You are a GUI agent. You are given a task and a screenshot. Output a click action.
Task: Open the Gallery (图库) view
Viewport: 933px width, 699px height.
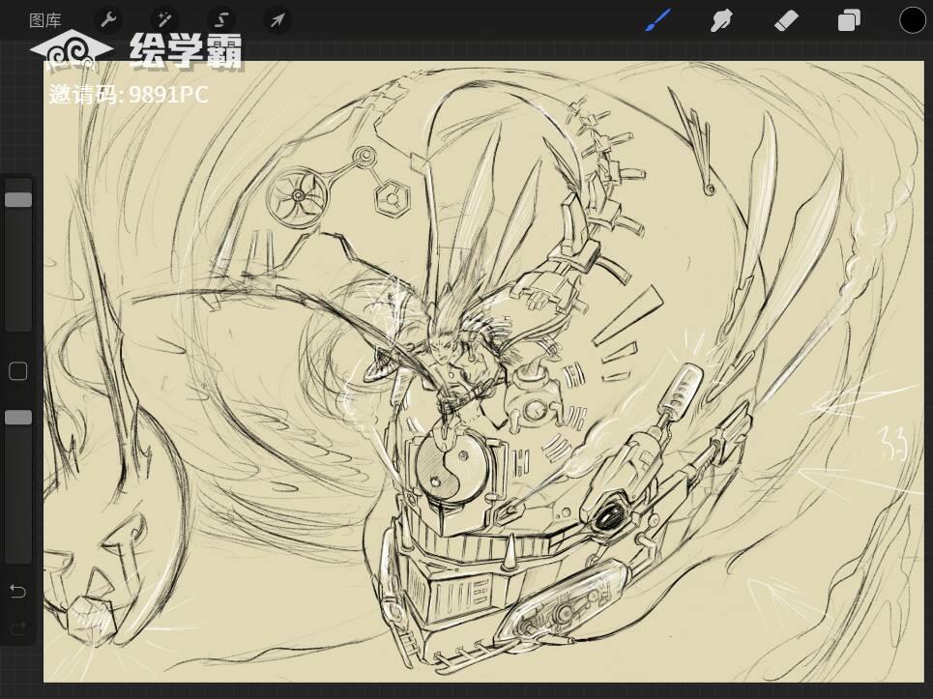click(x=45, y=21)
